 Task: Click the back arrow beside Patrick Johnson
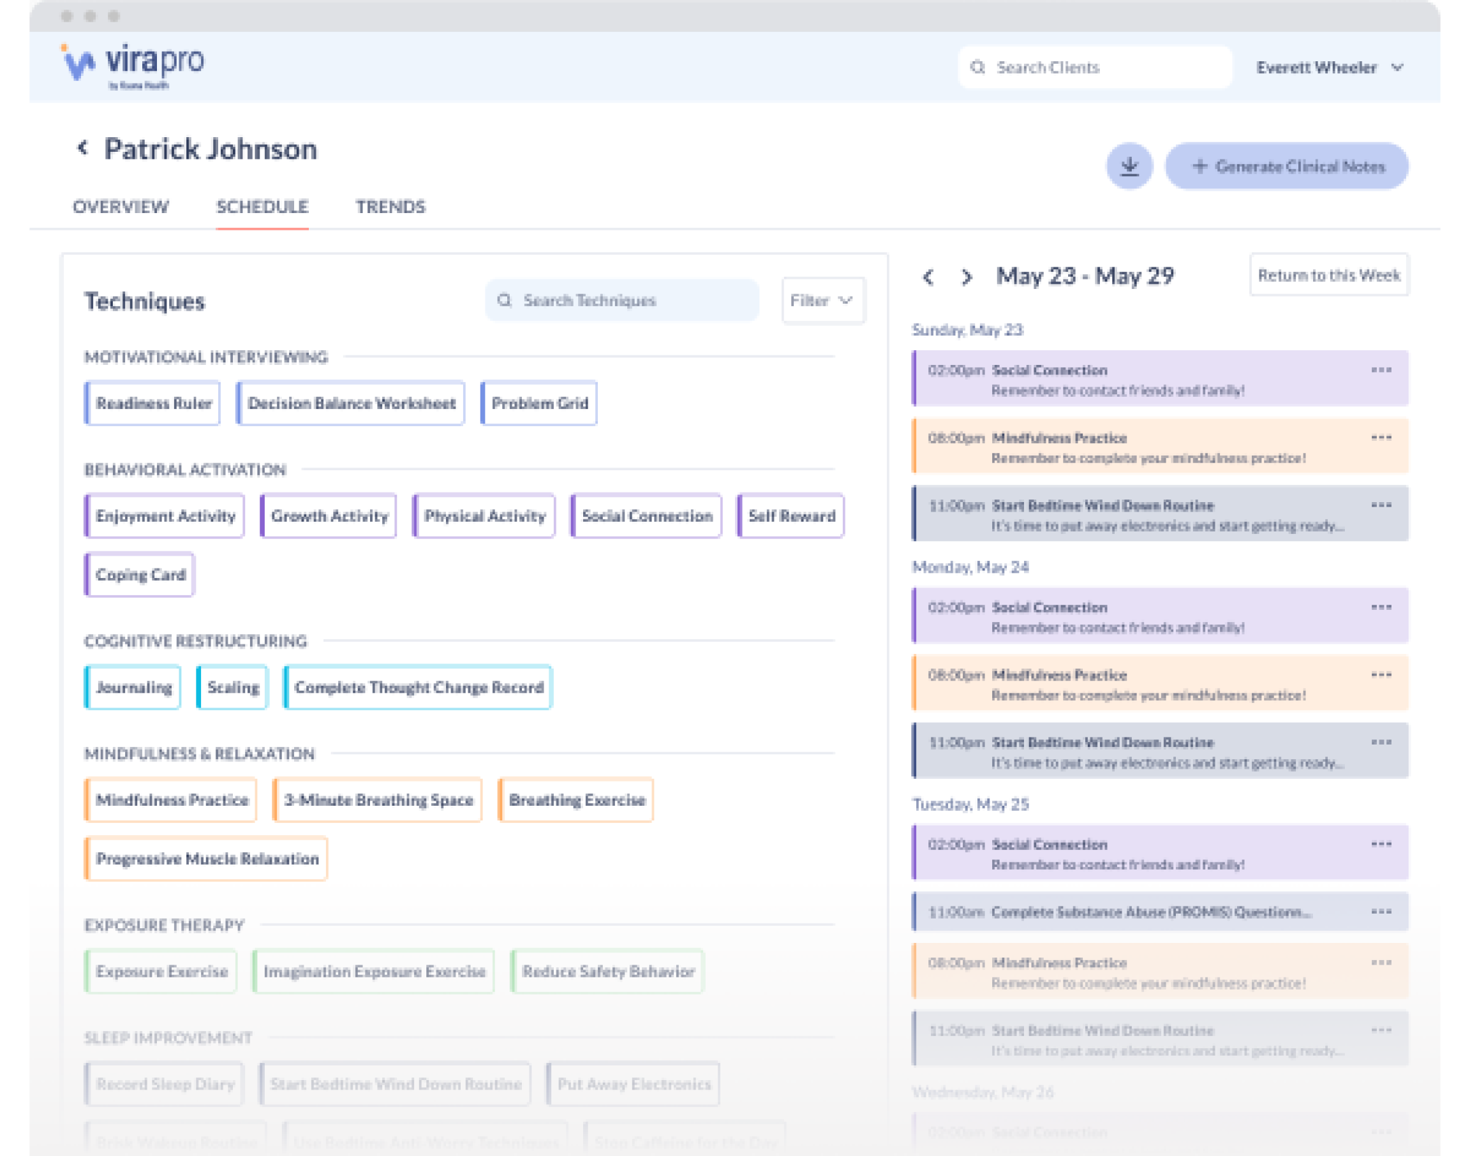82,147
